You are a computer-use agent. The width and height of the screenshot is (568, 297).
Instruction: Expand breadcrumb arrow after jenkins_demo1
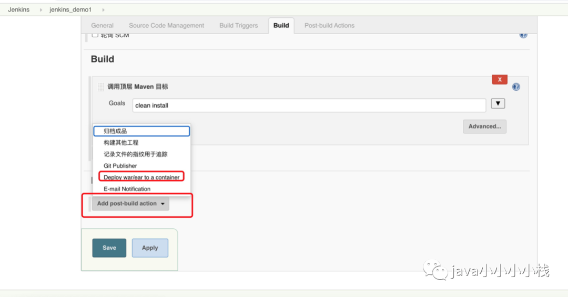tap(103, 10)
